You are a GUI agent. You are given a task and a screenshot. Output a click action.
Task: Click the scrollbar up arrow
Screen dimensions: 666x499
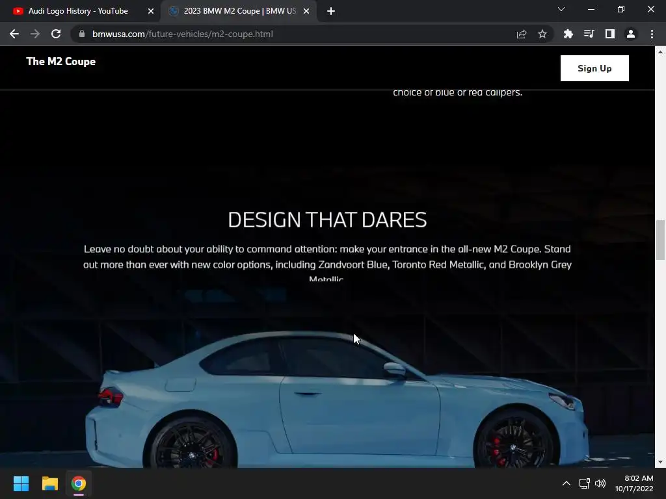coord(660,52)
